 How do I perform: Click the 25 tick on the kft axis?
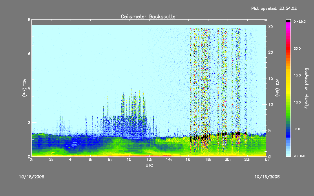(x=271, y=26)
